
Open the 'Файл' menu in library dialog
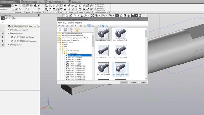tap(60, 23)
